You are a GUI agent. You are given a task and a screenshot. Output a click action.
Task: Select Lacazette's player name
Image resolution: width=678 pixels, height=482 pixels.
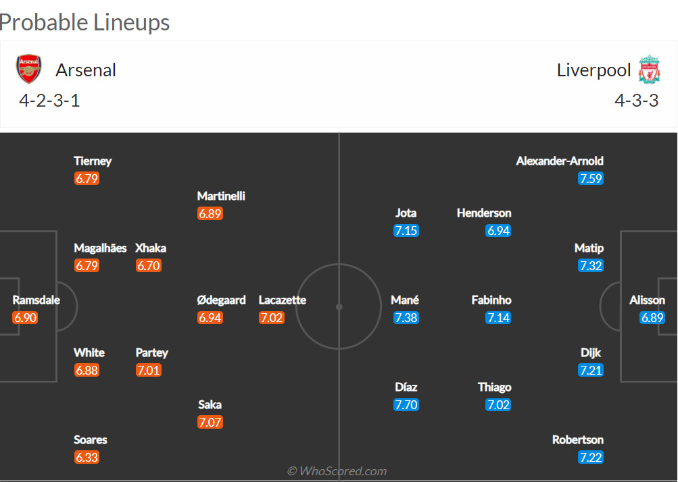coord(283,300)
